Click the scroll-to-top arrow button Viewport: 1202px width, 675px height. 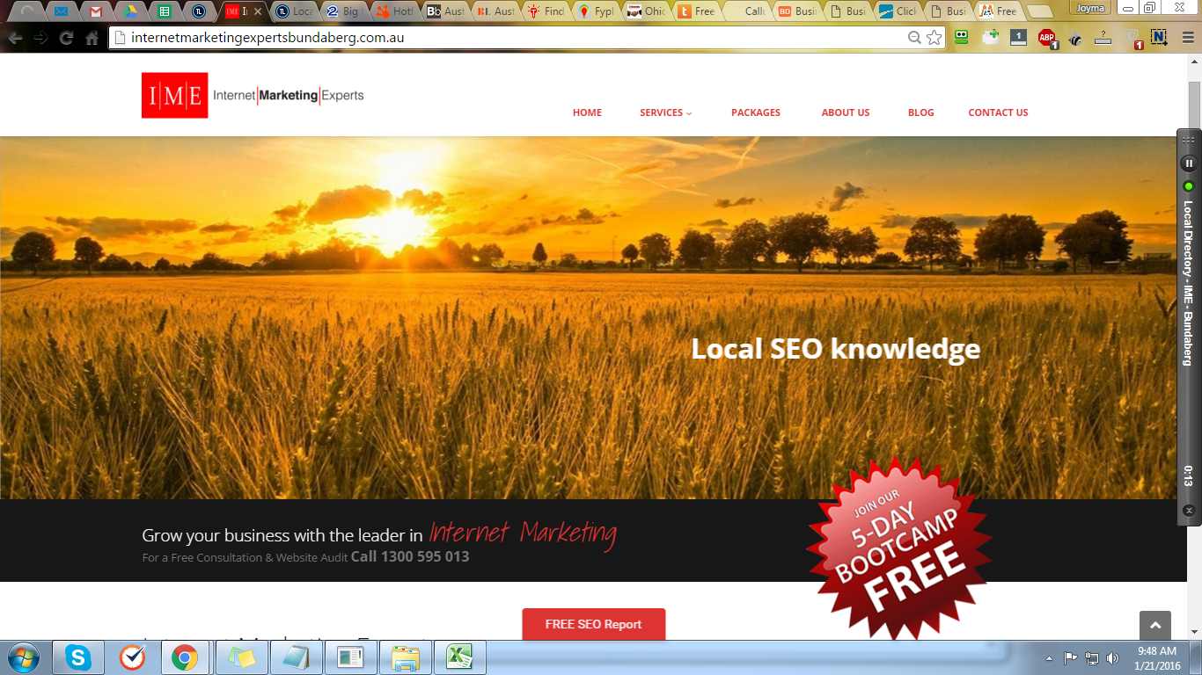[x=1154, y=625]
